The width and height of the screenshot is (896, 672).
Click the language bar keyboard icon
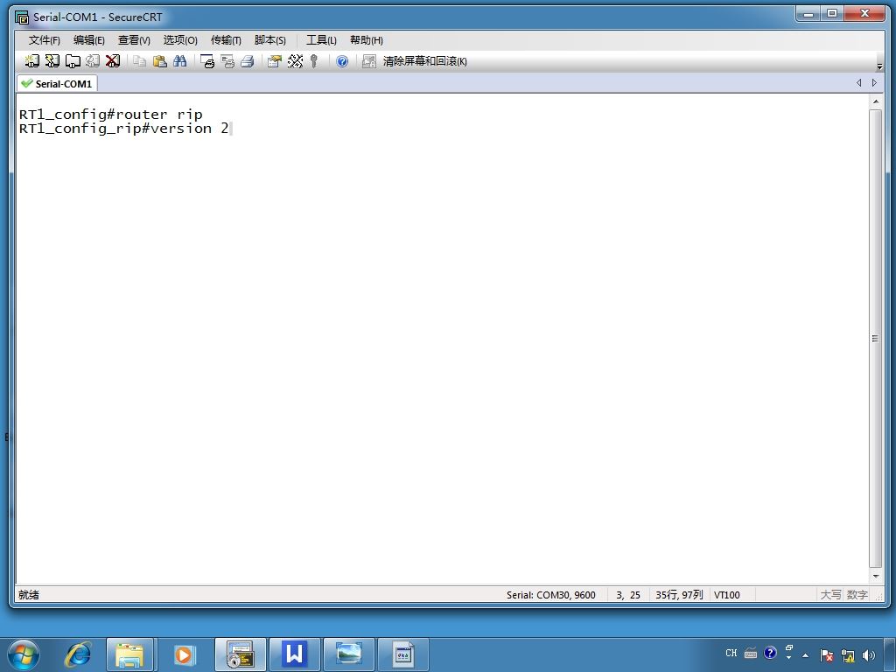tap(751, 653)
